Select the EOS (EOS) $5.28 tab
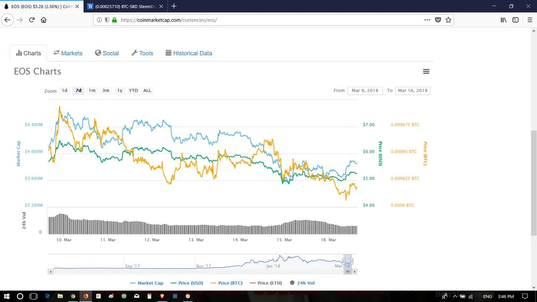This screenshot has width=537, height=302. [41, 6]
